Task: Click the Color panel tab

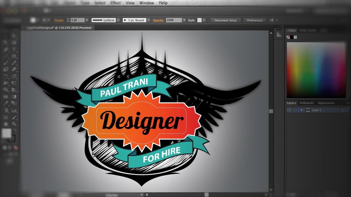Action: point(292,31)
